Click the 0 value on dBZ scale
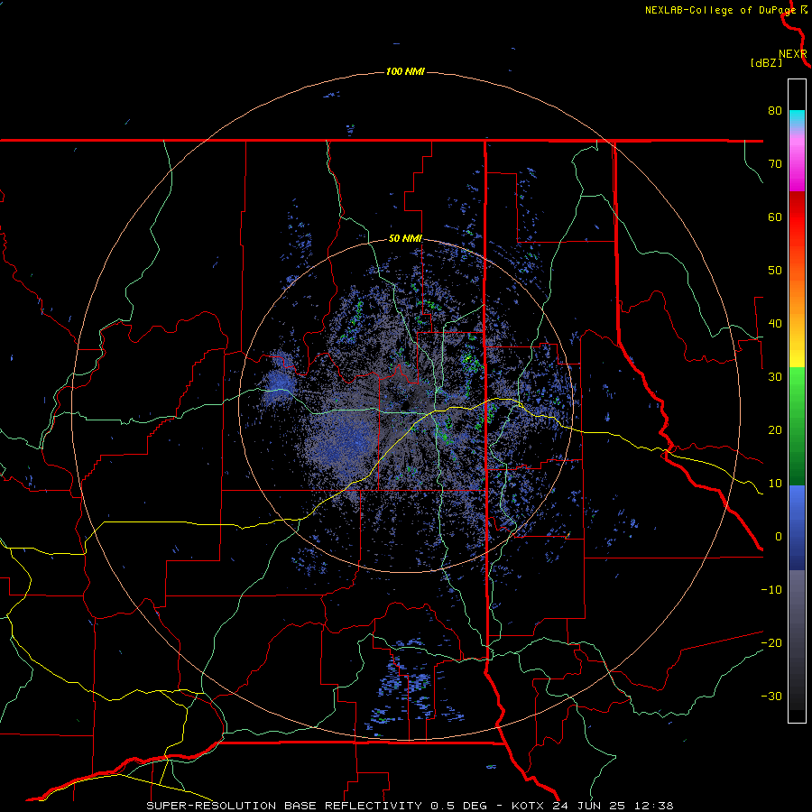 [x=779, y=537]
